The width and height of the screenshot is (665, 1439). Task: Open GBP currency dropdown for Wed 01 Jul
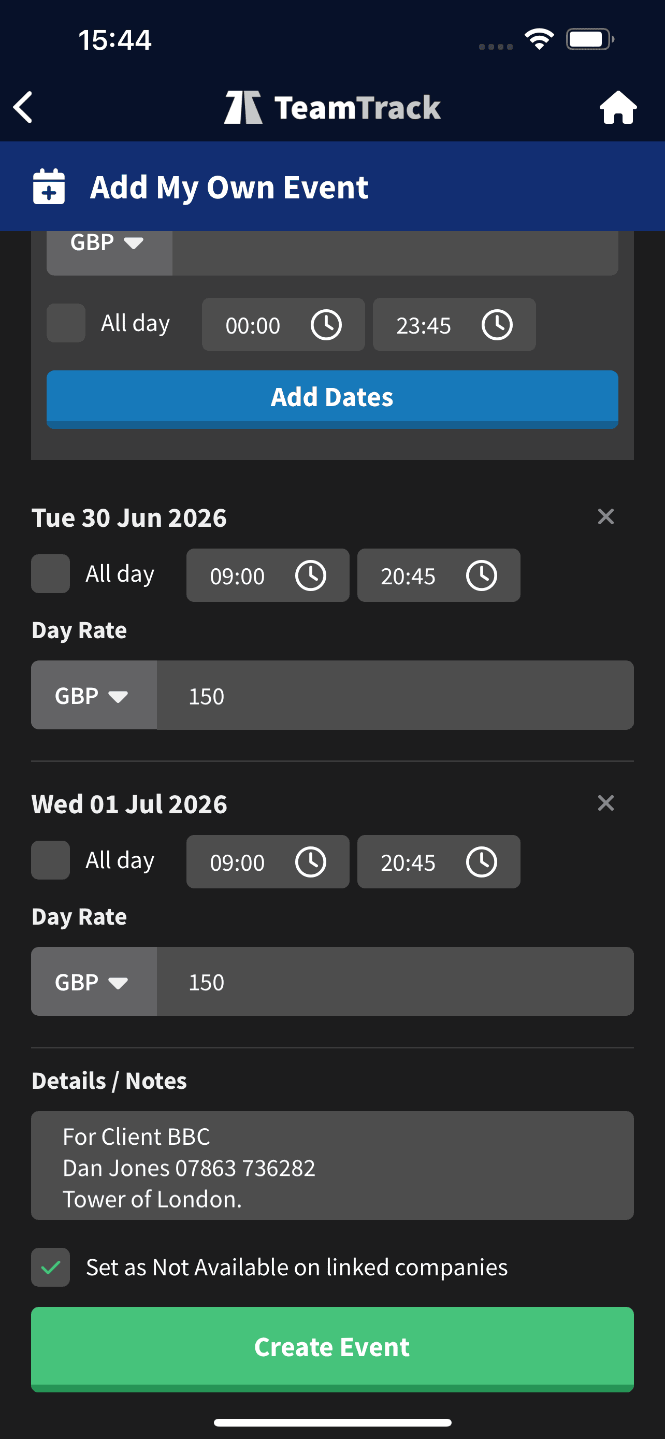[x=93, y=982]
